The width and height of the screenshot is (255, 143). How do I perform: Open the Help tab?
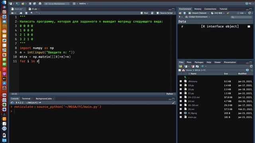pyautogui.click(x=209, y=62)
